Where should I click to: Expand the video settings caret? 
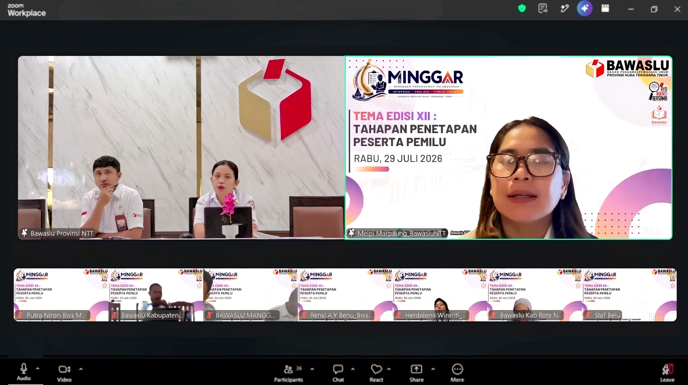(x=81, y=369)
